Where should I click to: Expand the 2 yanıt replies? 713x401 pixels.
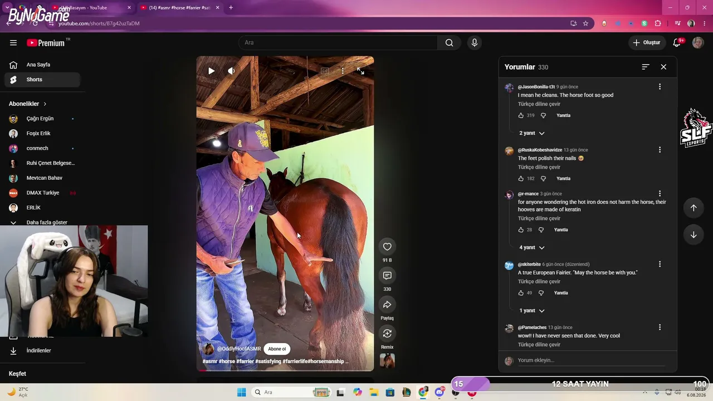tap(532, 133)
